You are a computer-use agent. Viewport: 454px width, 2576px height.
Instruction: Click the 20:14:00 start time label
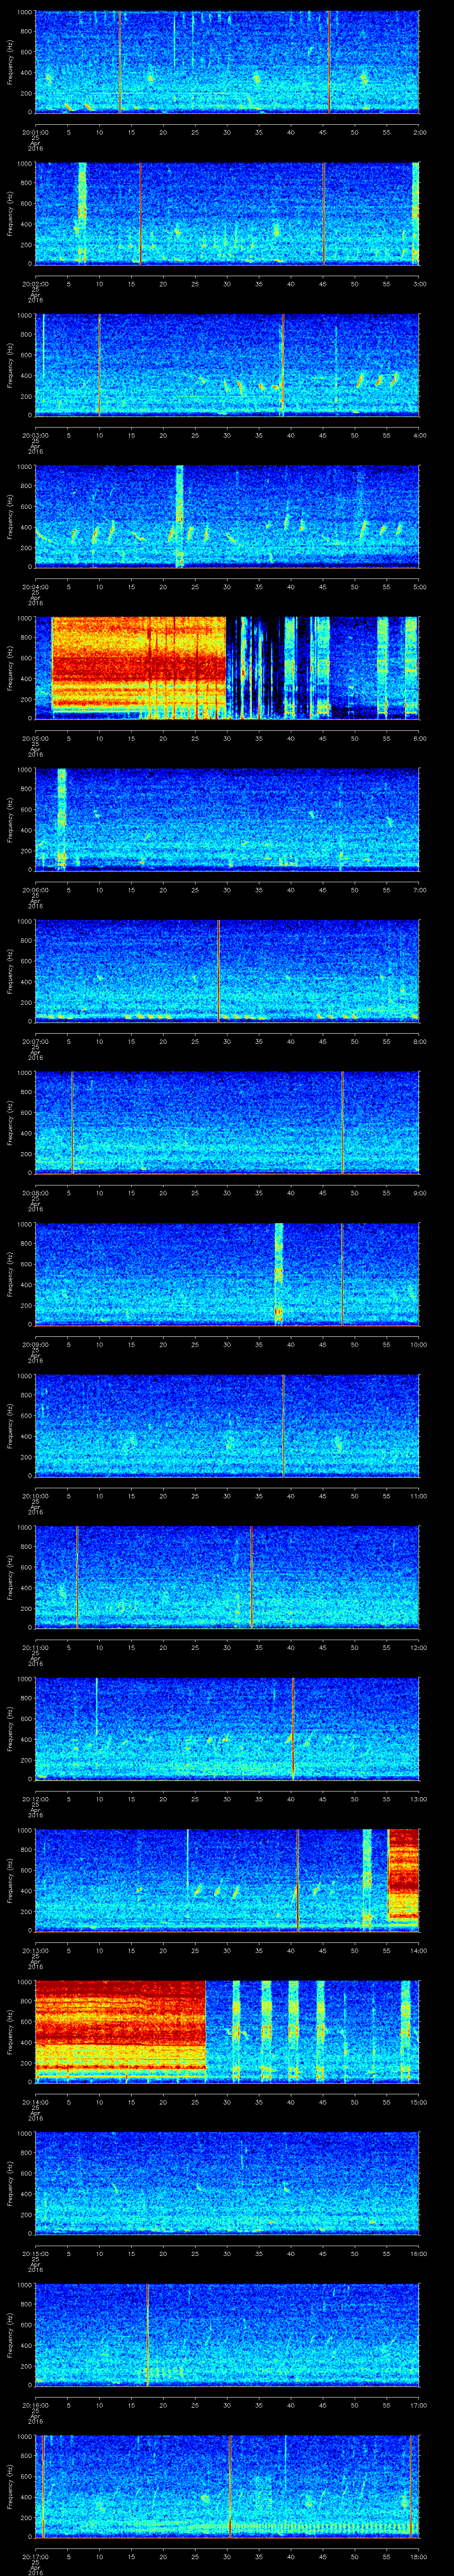[x=35, y=2102]
